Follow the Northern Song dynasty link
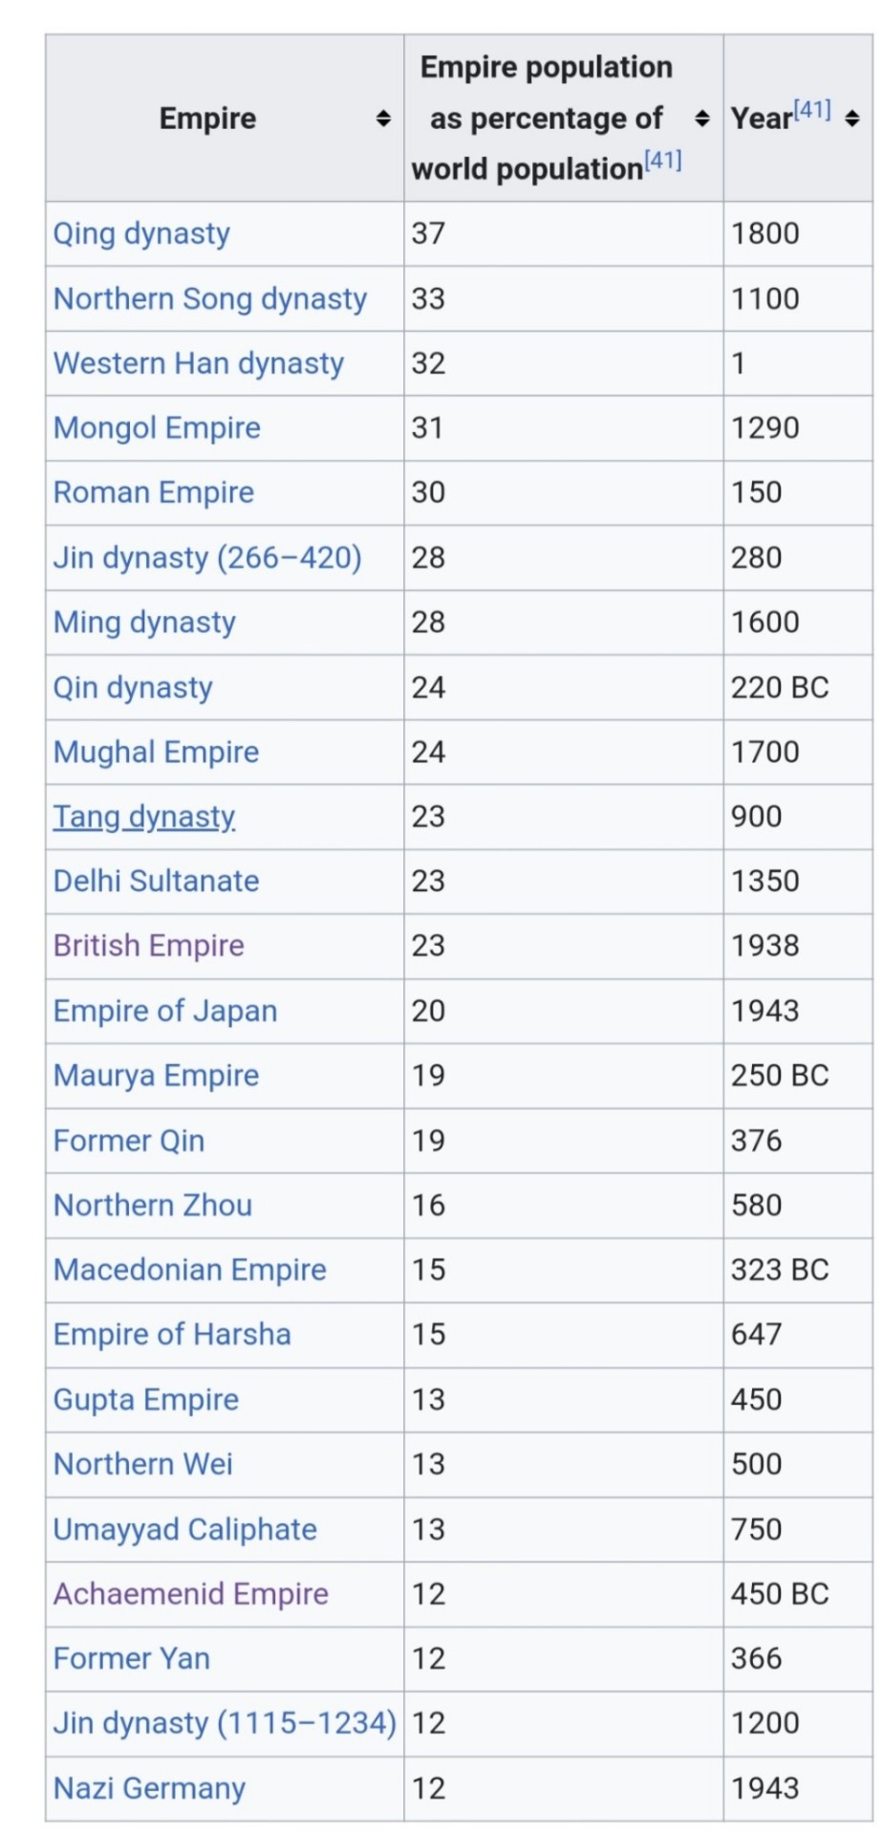Screen dimensions: 882x1836 coord(210,298)
